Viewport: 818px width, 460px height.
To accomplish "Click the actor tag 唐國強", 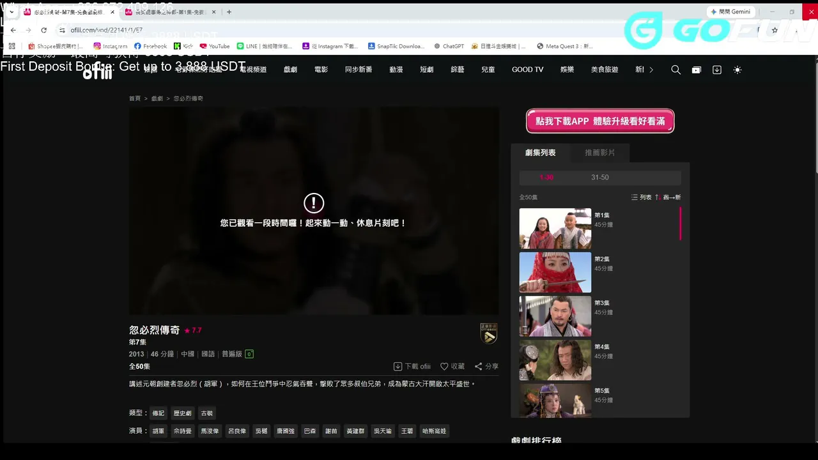I will [286, 431].
